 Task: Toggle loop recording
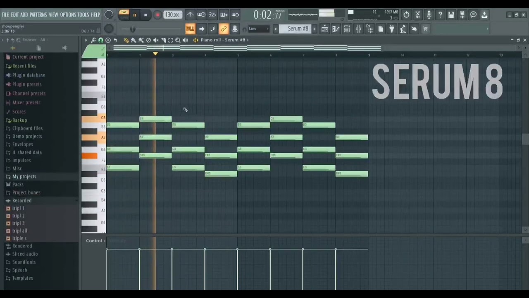click(x=235, y=15)
